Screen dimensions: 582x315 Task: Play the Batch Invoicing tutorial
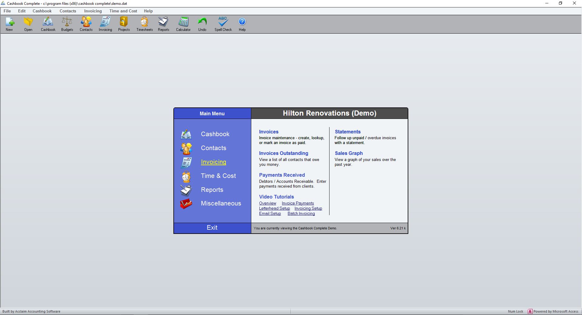pos(301,214)
